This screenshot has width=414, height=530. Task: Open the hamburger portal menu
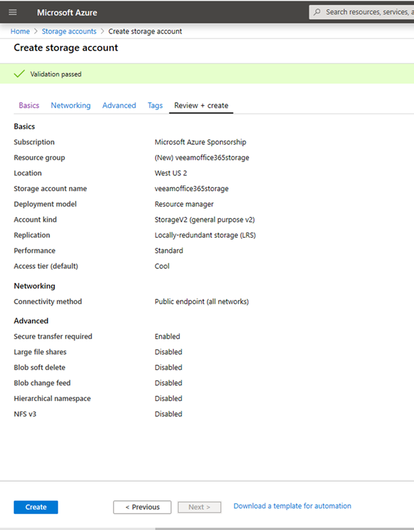tap(13, 13)
